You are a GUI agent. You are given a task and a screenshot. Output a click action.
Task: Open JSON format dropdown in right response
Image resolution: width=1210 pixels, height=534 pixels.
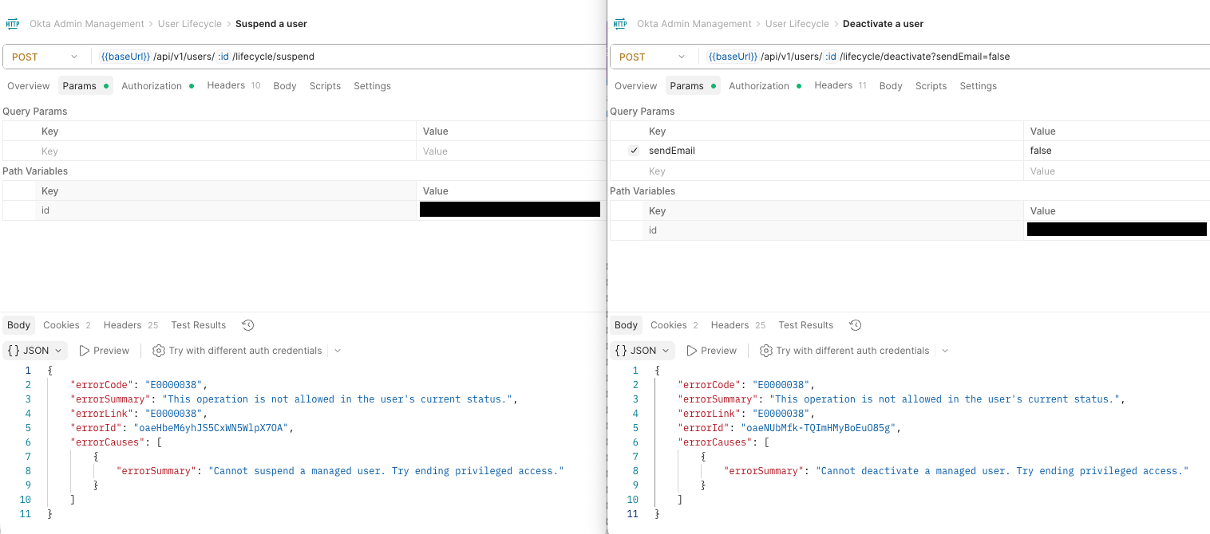point(643,351)
